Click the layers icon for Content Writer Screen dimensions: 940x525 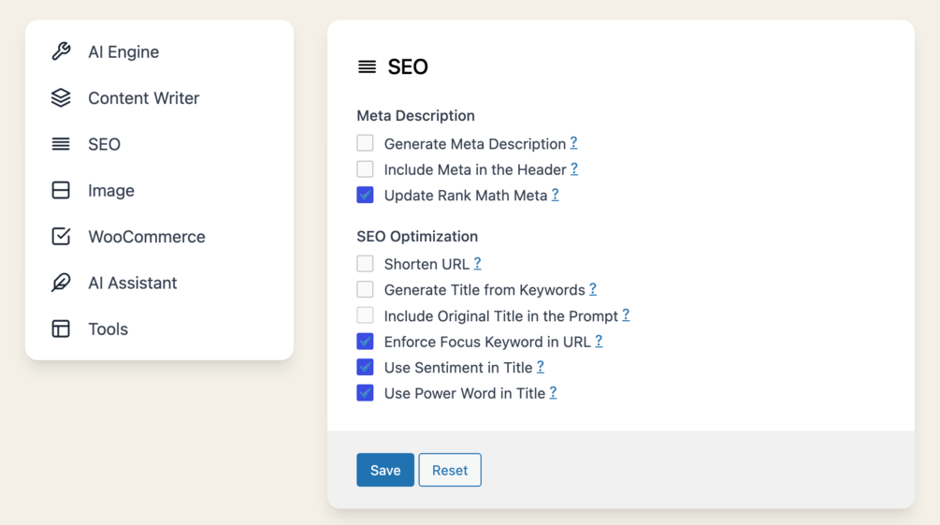click(61, 97)
